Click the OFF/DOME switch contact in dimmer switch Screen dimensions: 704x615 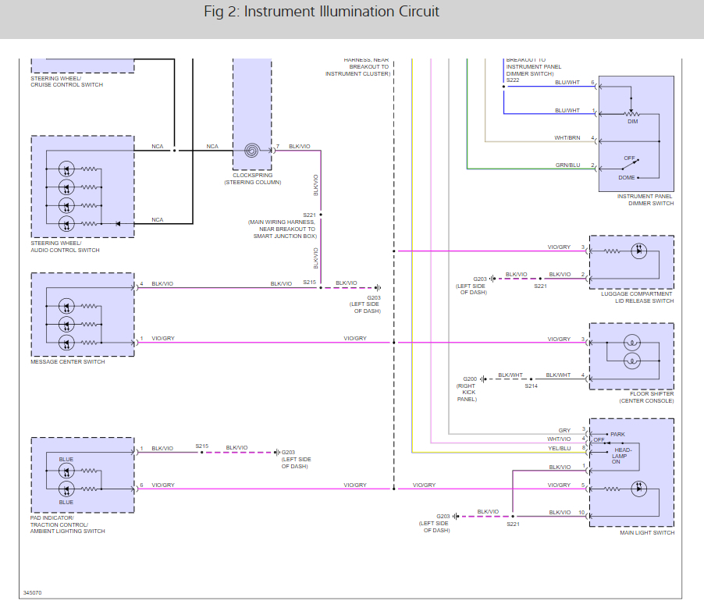[631, 165]
